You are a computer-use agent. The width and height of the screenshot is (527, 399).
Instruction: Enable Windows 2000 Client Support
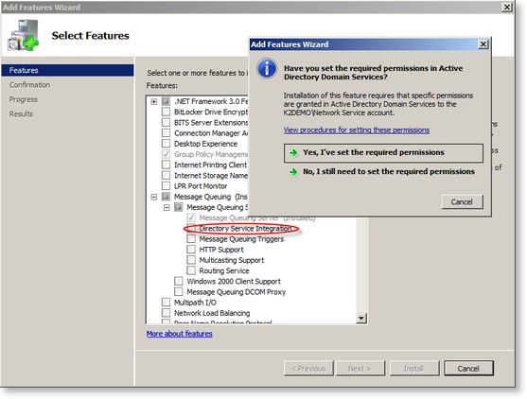coord(179,281)
